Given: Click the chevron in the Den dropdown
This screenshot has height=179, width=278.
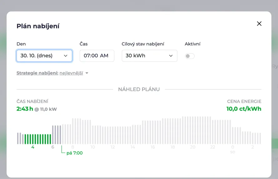Looking at the screenshot, I should tap(66, 56).
